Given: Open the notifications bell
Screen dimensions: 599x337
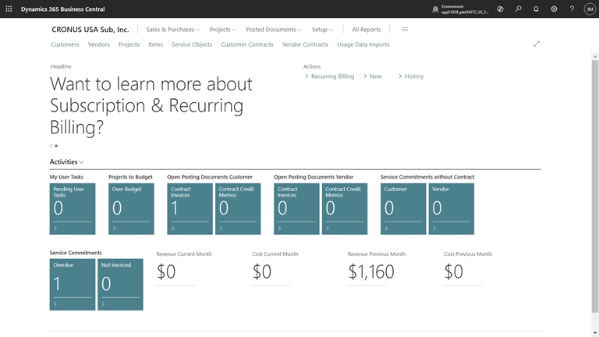Looking at the screenshot, I should point(536,9).
